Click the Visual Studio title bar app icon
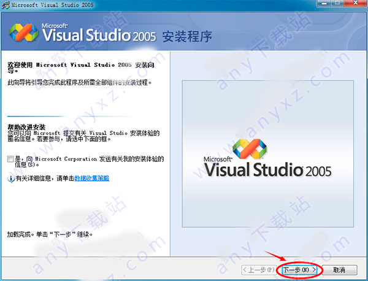The image size is (368, 281). tap(6, 5)
